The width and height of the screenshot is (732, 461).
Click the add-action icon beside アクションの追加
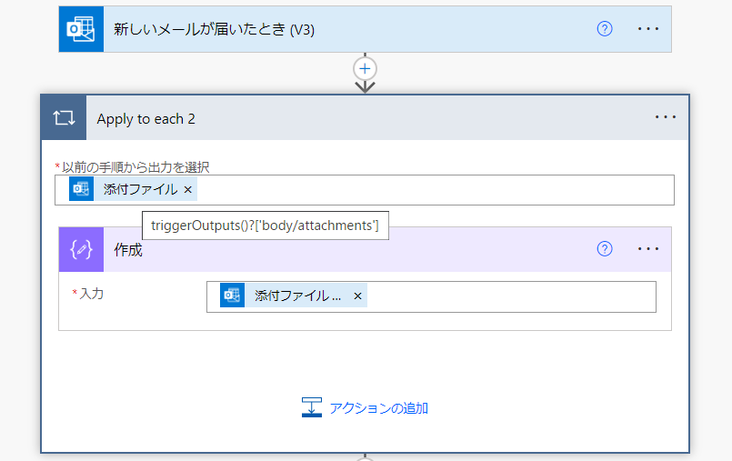click(311, 407)
